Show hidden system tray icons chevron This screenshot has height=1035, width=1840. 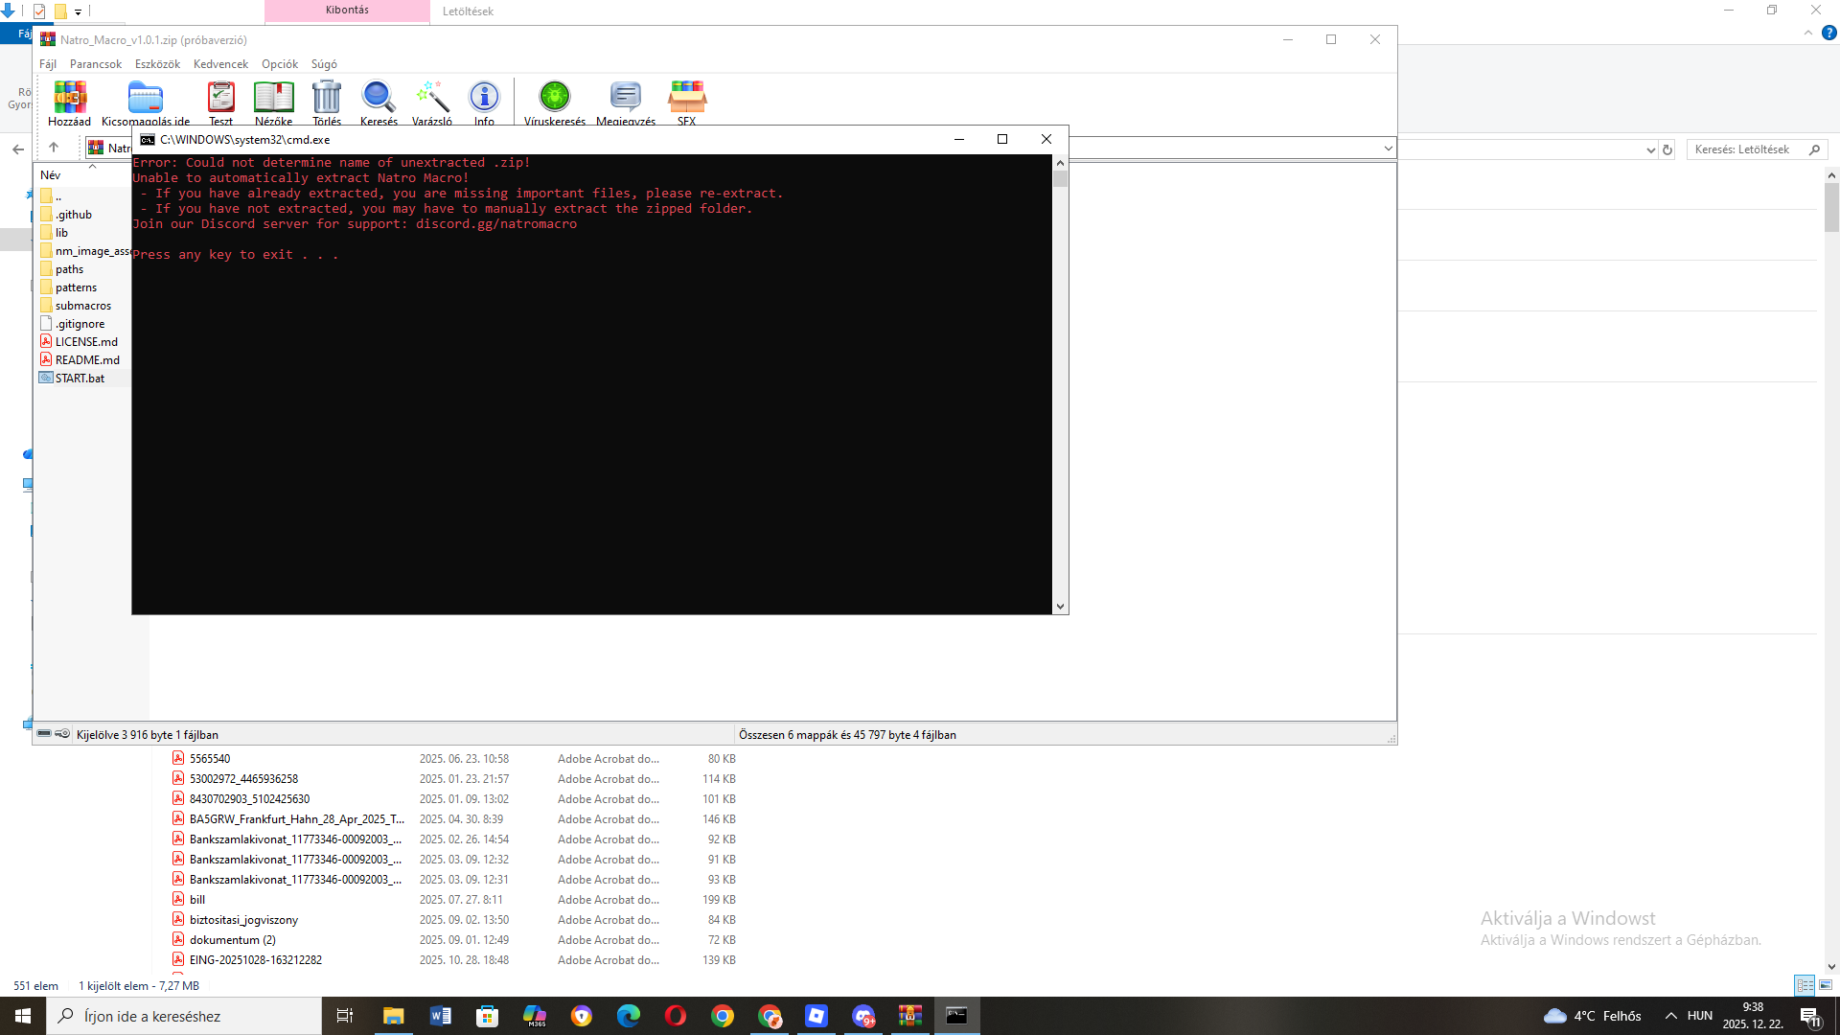click(x=1670, y=1016)
